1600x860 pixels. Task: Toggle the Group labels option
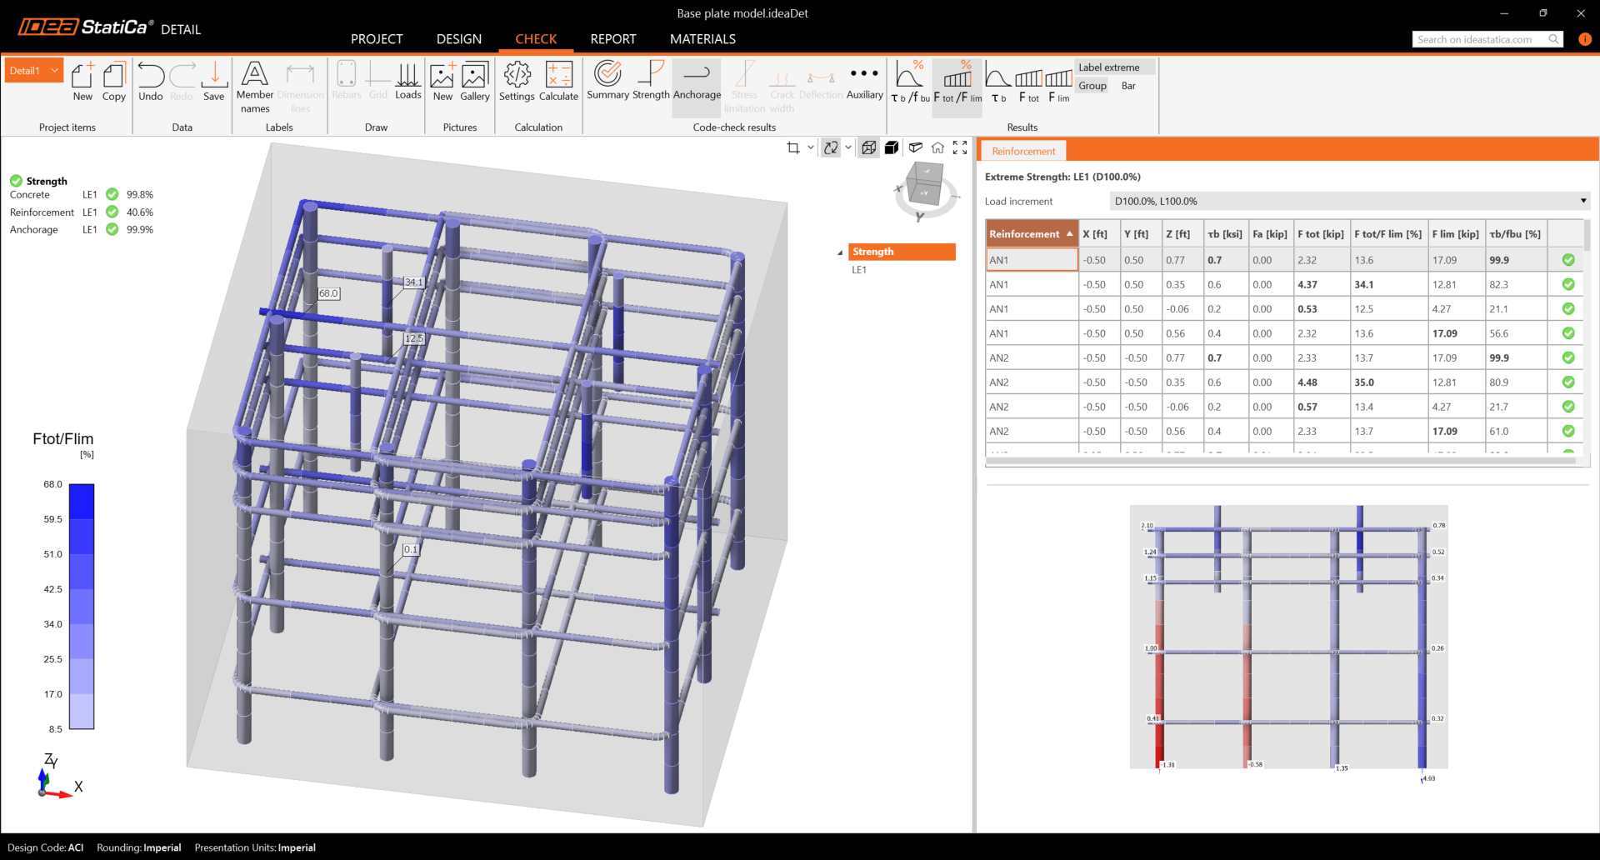point(1092,86)
